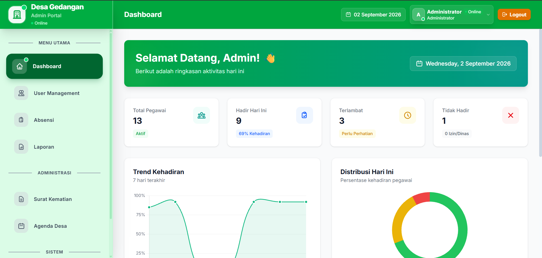The height and width of the screenshot is (258, 542).
Task: Click the Agenda Desa calendar icon
Action: point(21,226)
